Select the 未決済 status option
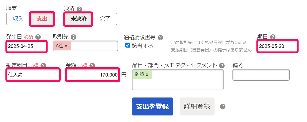The width and height of the screenshot is (307, 122). [79, 19]
